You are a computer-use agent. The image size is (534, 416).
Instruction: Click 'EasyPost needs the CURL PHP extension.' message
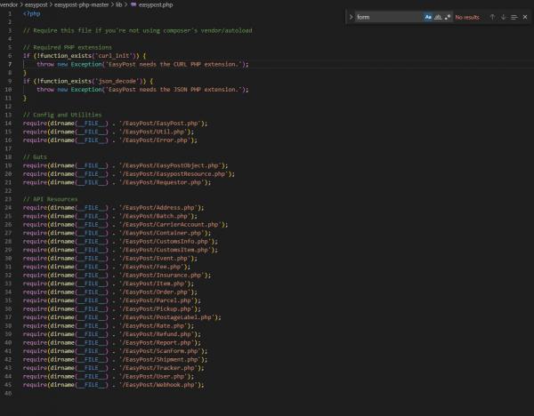[172, 64]
